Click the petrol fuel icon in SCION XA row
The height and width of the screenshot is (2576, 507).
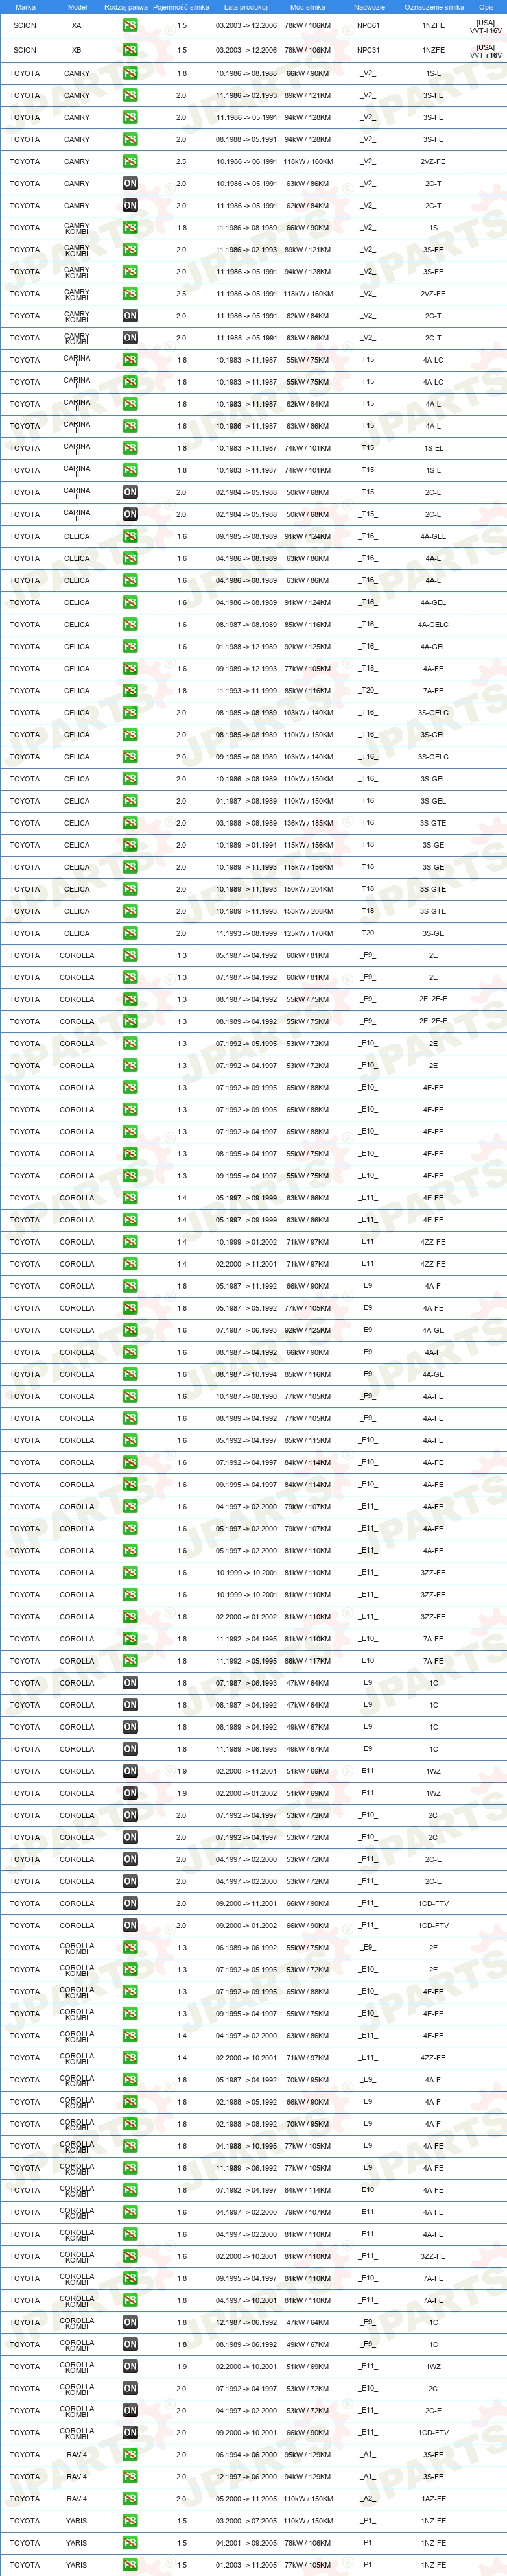(130, 26)
